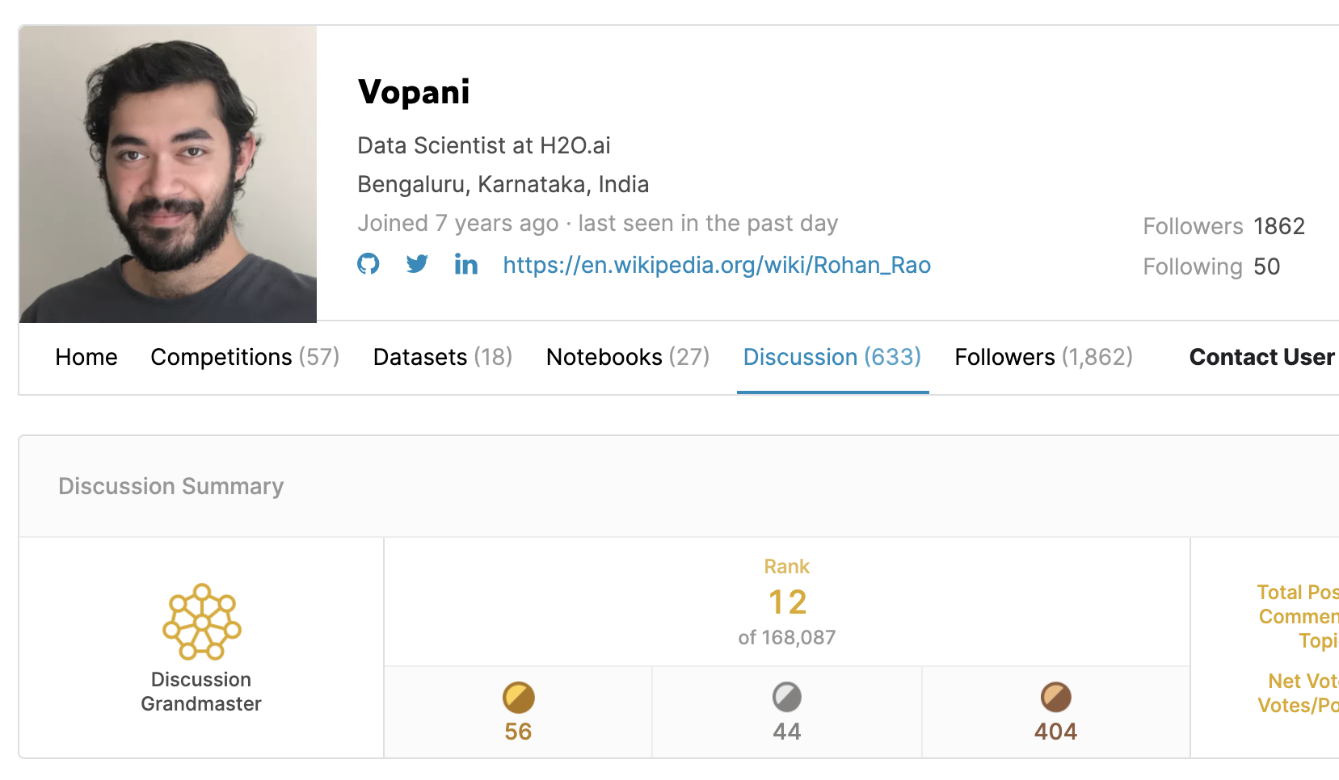The image size is (1339, 780).
Task: Open the LinkedIn profile icon
Action: coord(466,264)
